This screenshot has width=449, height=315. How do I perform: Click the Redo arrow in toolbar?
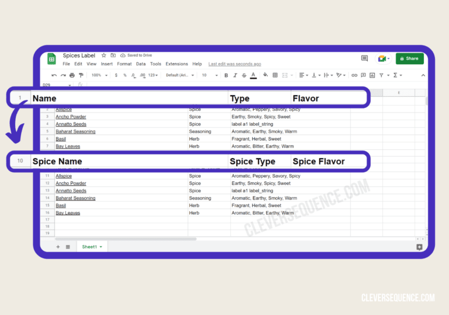(63, 75)
